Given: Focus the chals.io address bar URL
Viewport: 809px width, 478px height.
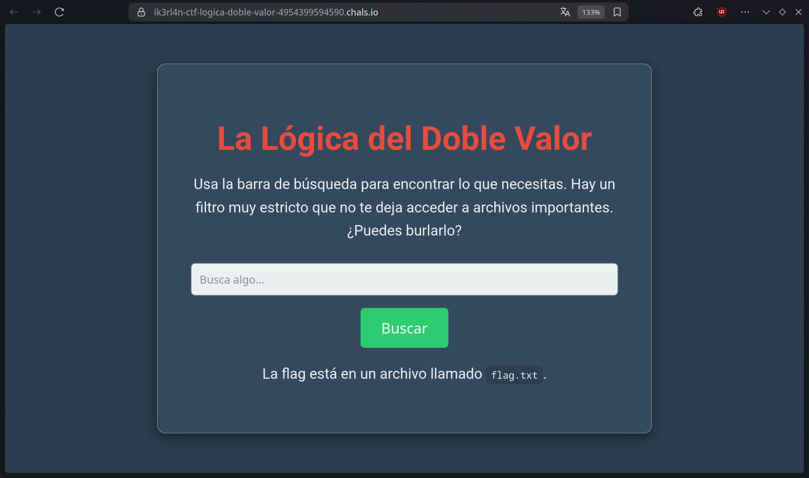Looking at the screenshot, I should click(x=265, y=12).
